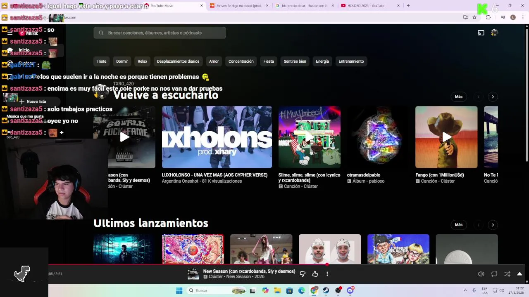The height and width of the screenshot is (297, 529).
Task: Open LUXHOLONSO - UNA VEZ MAS title
Action: pyautogui.click(x=214, y=175)
